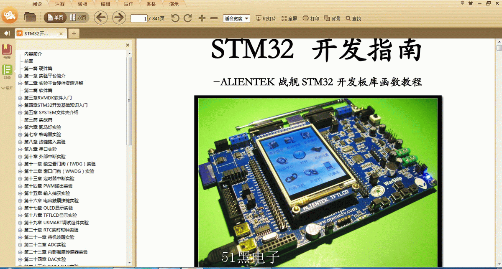Switch to the 注释 tab
The height and width of the screenshot is (269, 502).
pos(60,4)
